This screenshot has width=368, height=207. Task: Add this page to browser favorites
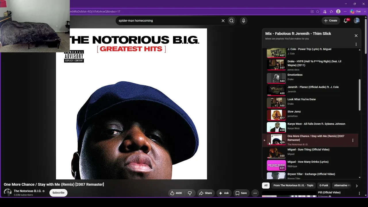click(318, 11)
